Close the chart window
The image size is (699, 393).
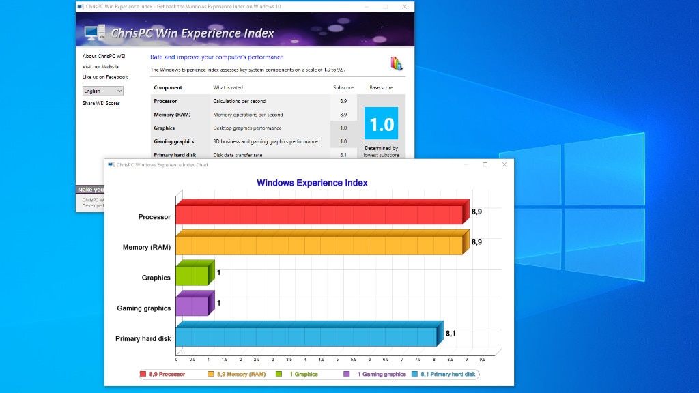(x=504, y=165)
